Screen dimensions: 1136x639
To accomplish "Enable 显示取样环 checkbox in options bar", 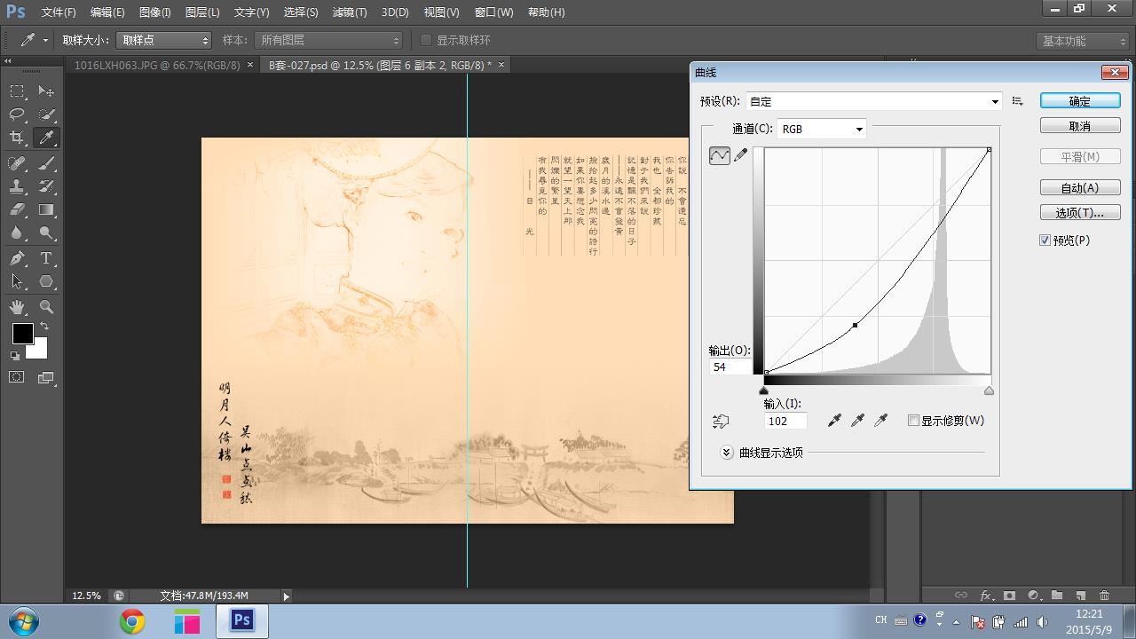I will pos(426,40).
